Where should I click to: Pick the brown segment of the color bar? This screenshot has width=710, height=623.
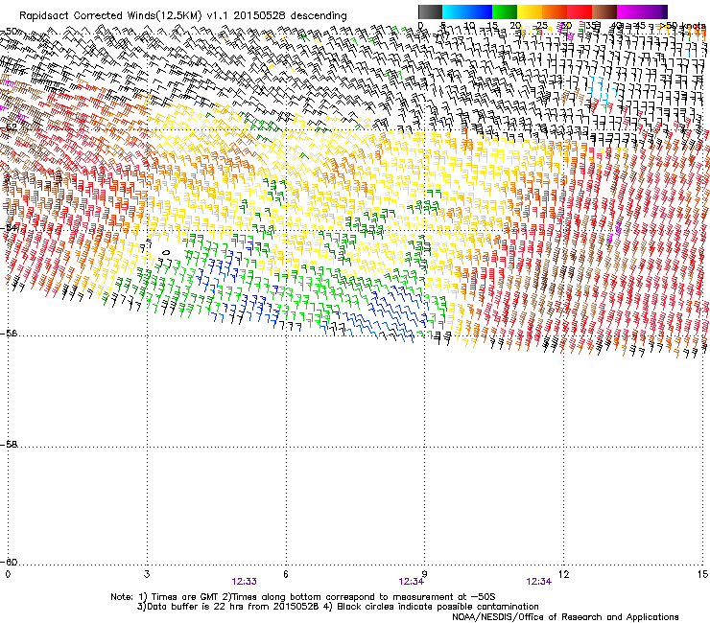click(x=604, y=12)
